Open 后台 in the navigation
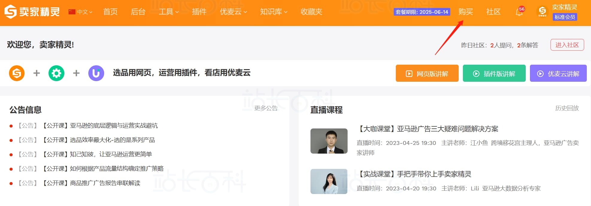This screenshot has height=206, width=591. (x=138, y=12)
